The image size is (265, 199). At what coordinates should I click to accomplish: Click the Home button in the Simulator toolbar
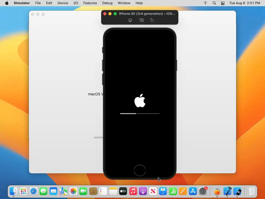pyautogui.click(x=130, y=20)
